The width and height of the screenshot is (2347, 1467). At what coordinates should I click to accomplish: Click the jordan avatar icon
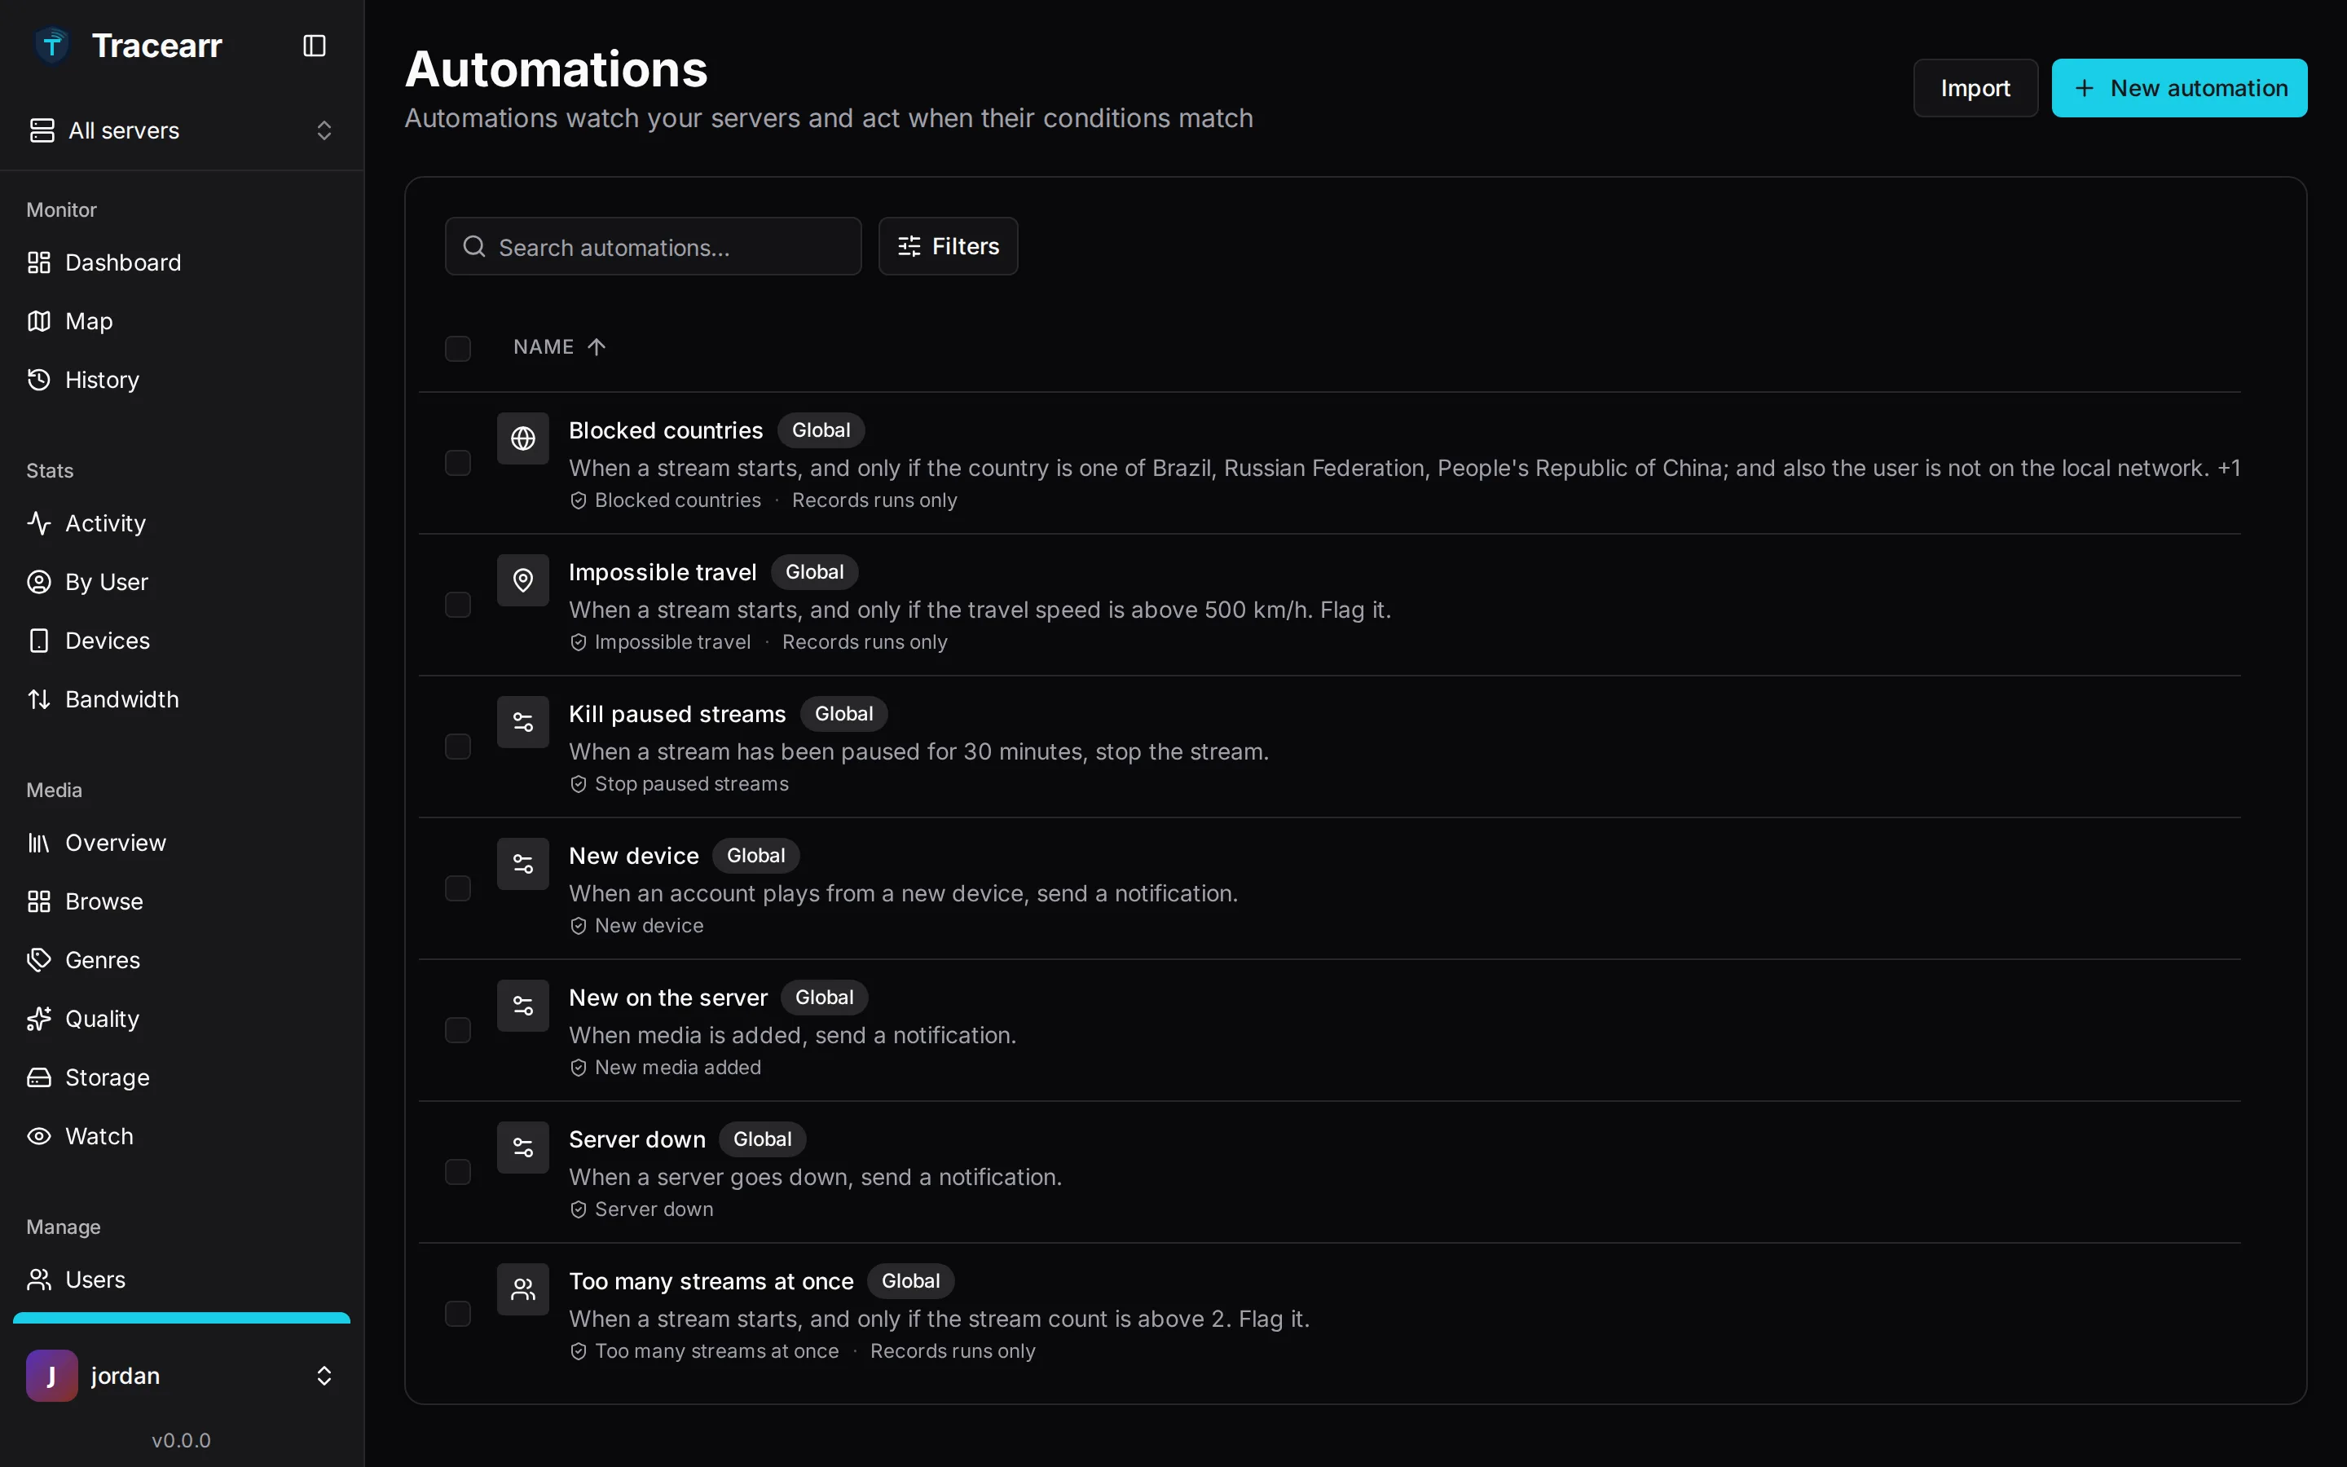(x=52, y=1376)
